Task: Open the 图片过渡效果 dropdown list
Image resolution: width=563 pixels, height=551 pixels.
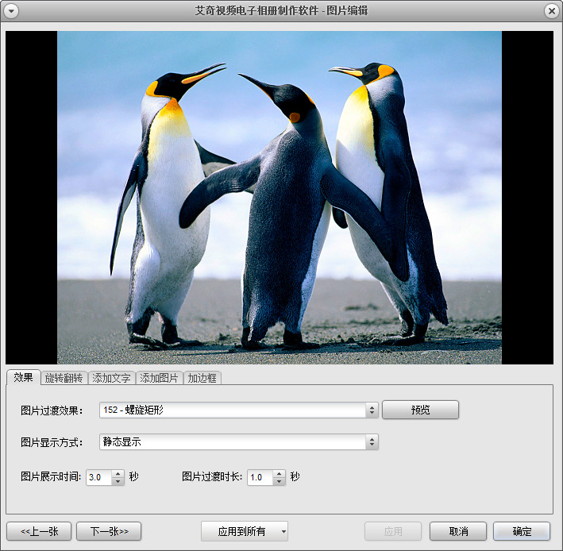Action: (x=239, y=410)
